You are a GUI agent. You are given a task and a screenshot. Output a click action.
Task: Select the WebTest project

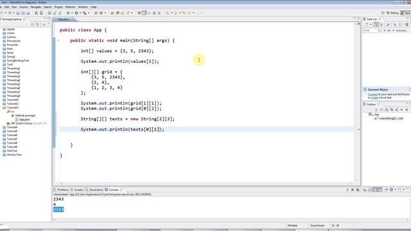click(x=10, y=151)
